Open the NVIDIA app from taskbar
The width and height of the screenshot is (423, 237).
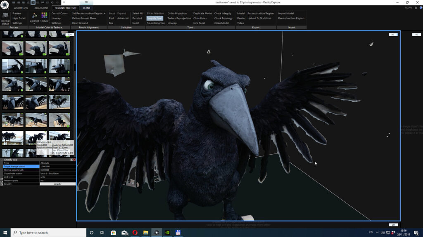[x=167, y=233]
